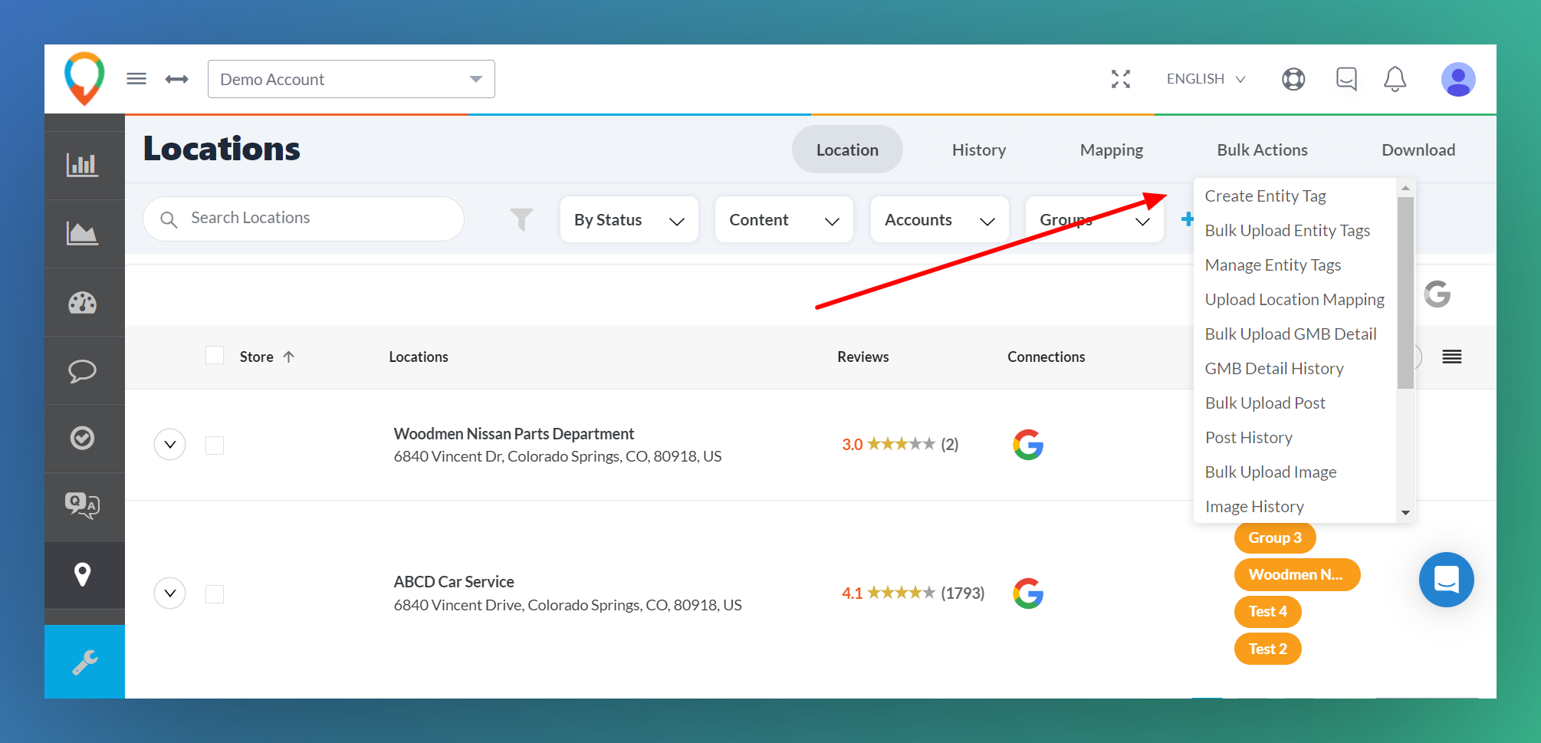Select Create Entity Tag menu item
Viewport: 1541px width, 743px height.
coord(1295,196)
